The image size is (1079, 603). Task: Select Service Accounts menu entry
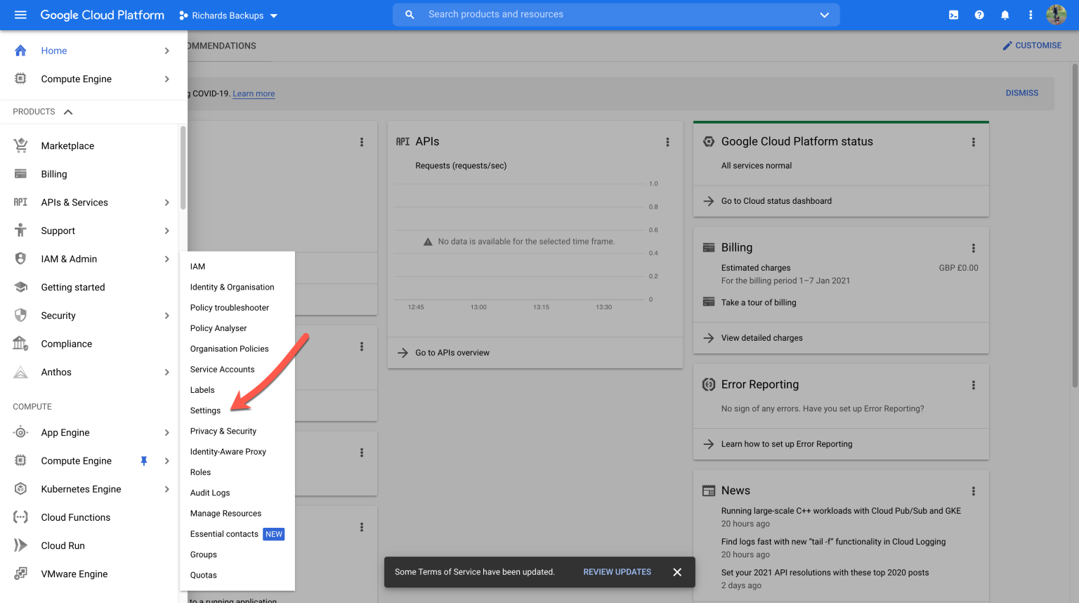coord(222,370)
